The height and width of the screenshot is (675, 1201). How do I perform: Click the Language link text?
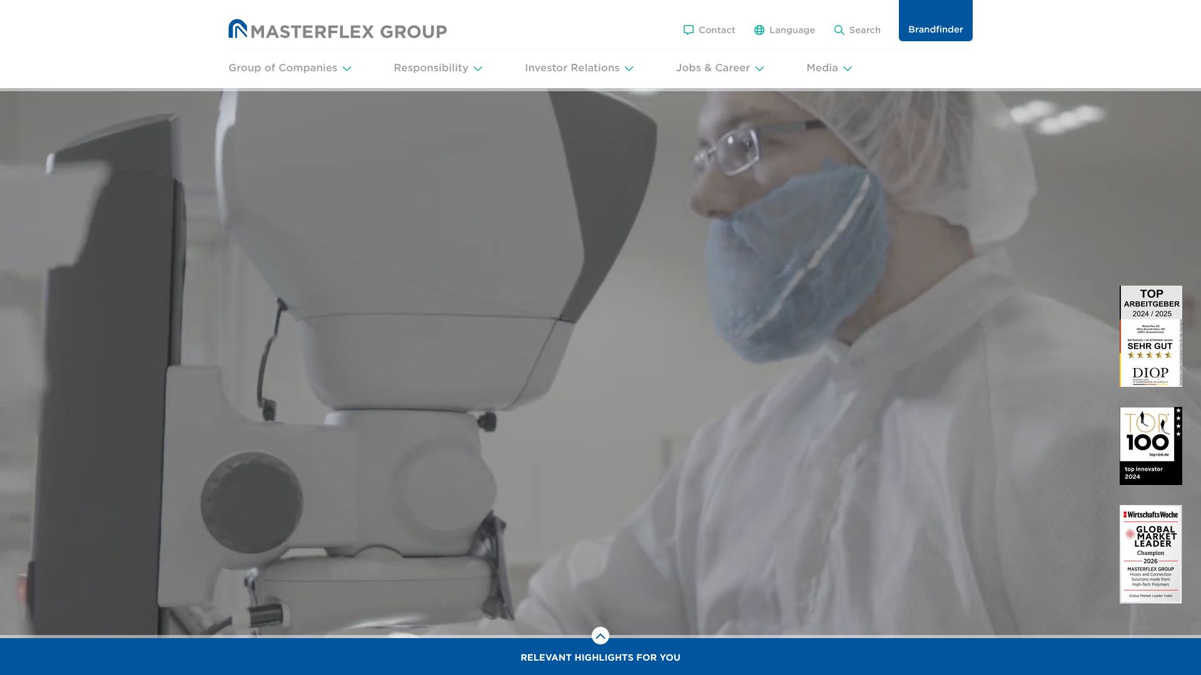[792, 30]
